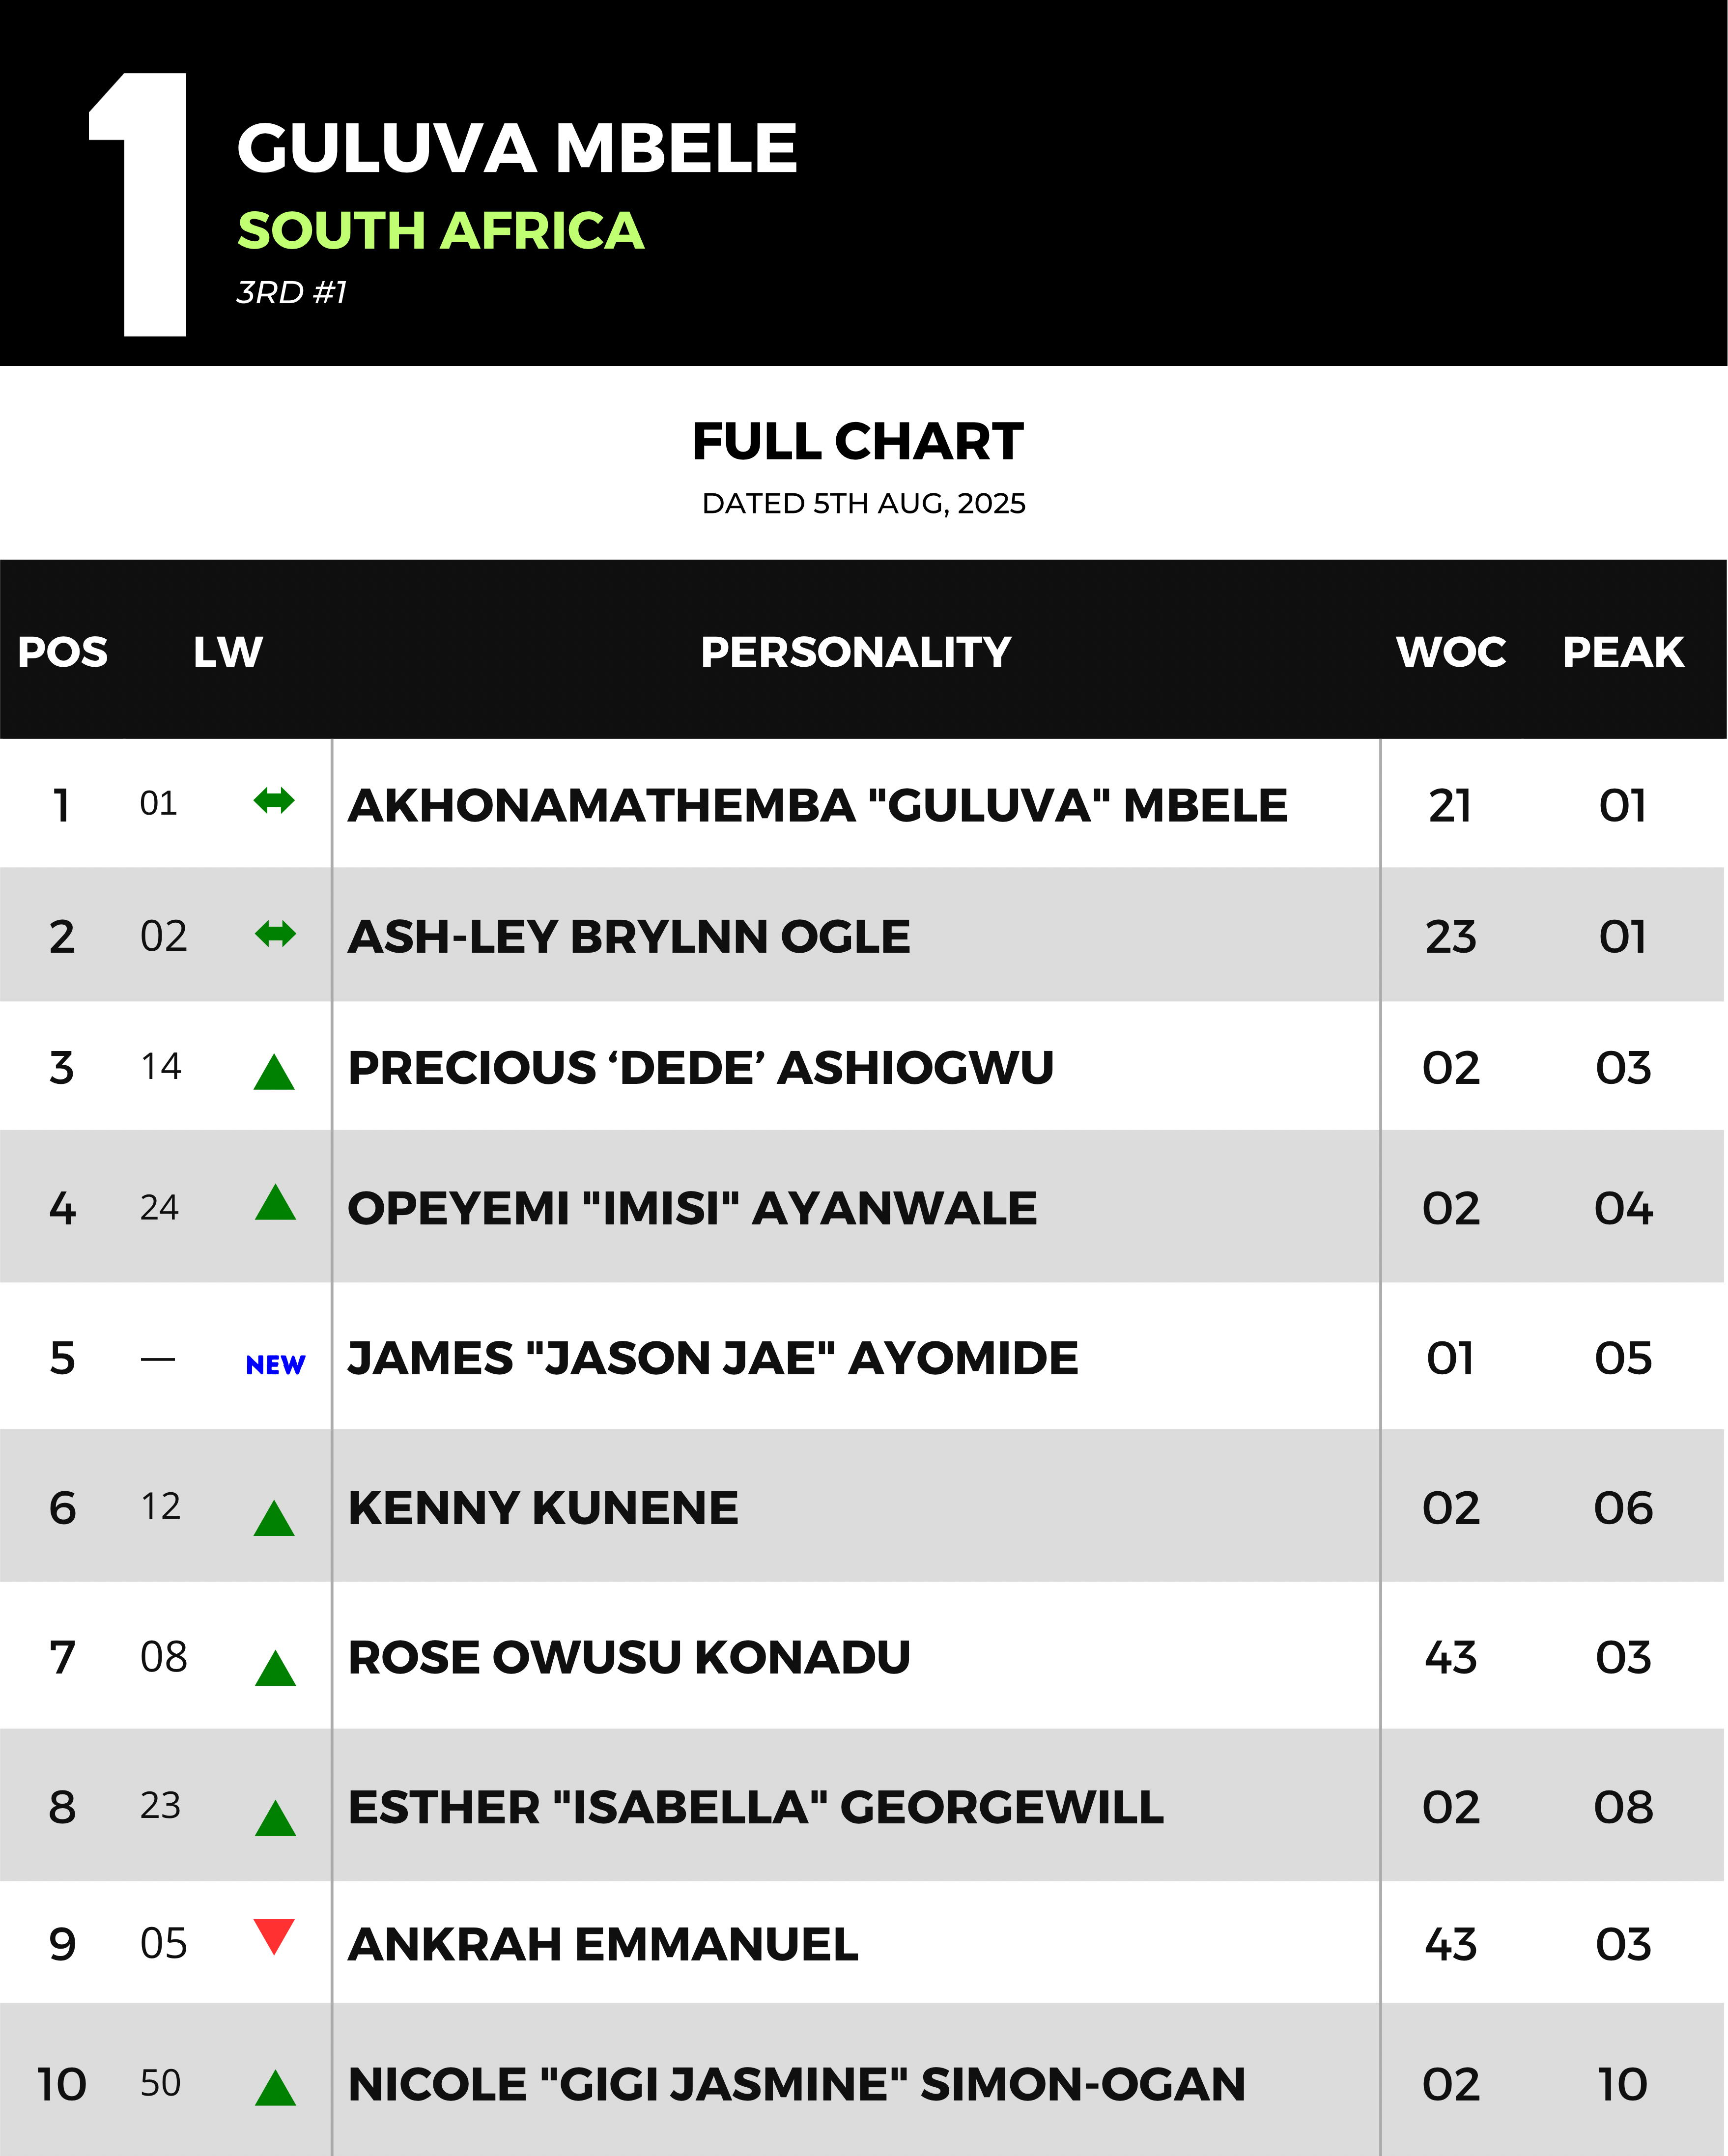Click the no-change arrow icon for Ash-ley Brylnn Ogle
The image size is (1728, 2156).
tap(275, 934)
